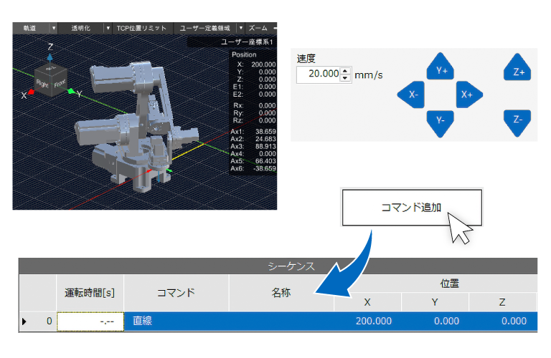The image size is (551, 358).
Task: Click the 運転時間 cell showing -.--
Action: 90,321
